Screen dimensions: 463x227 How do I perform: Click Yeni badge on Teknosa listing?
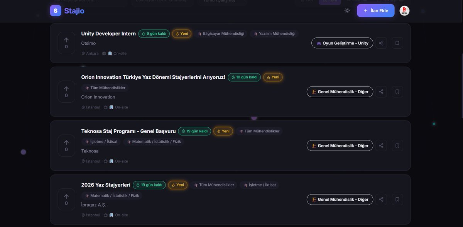223,131
